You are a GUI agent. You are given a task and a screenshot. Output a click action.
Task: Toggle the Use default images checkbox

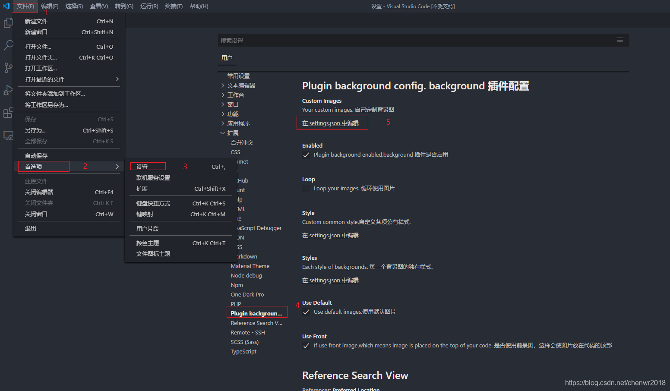(306, 312)
